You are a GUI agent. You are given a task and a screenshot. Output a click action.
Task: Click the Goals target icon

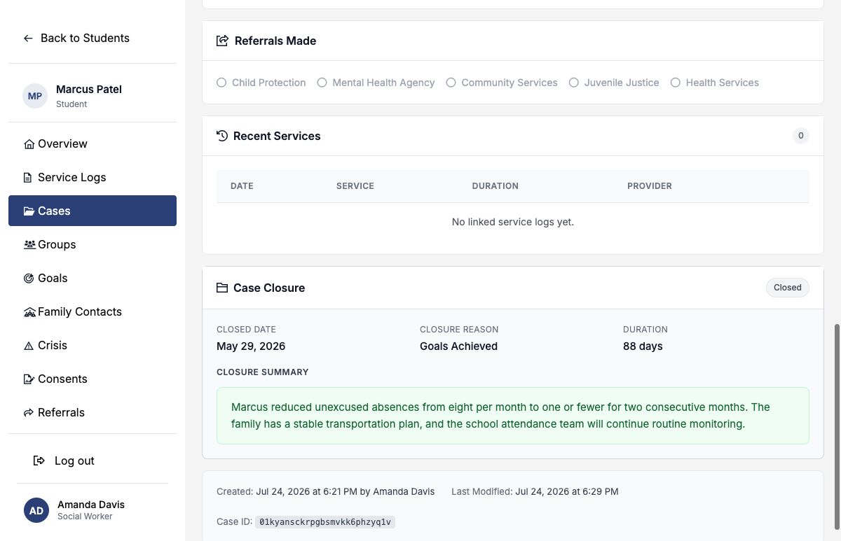click(x=29, y=279)
